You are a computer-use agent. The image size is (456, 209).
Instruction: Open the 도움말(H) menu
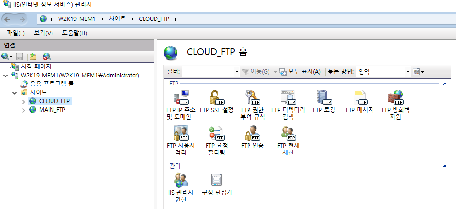pos(75,33)
